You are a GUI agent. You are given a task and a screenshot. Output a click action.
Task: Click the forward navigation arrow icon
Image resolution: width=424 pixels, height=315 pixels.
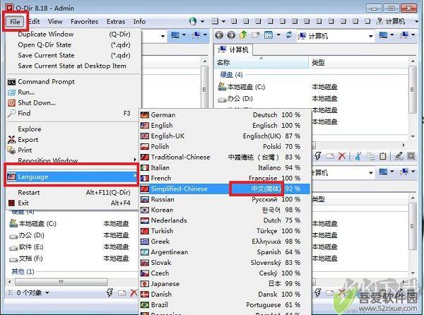click(x=231, y=35)
